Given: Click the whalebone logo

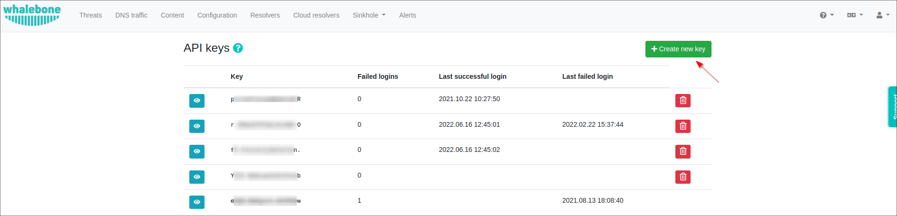Looking at the screenshot, I should [x=32, y=15].
